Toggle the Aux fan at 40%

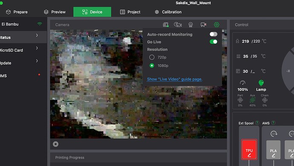[252, 100]
